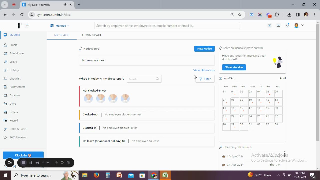
Task: Click Windows taskbar search box
Action: point(45,175)
